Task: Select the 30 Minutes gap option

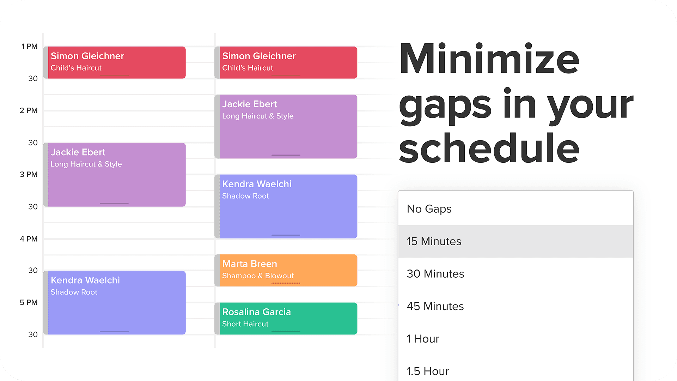Action: point(435,273)
